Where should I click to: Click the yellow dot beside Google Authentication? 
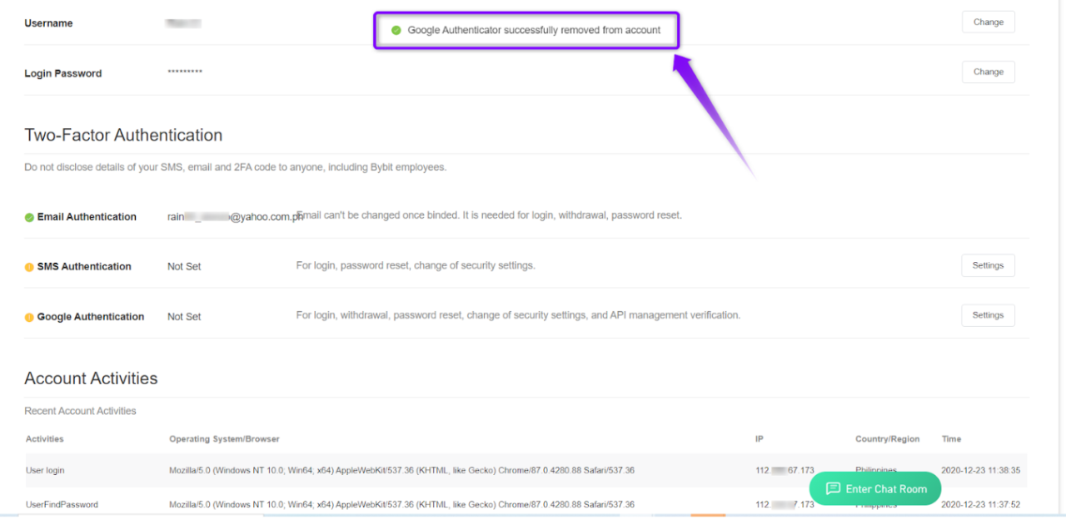pyautogui.click(x=29, y=318)
